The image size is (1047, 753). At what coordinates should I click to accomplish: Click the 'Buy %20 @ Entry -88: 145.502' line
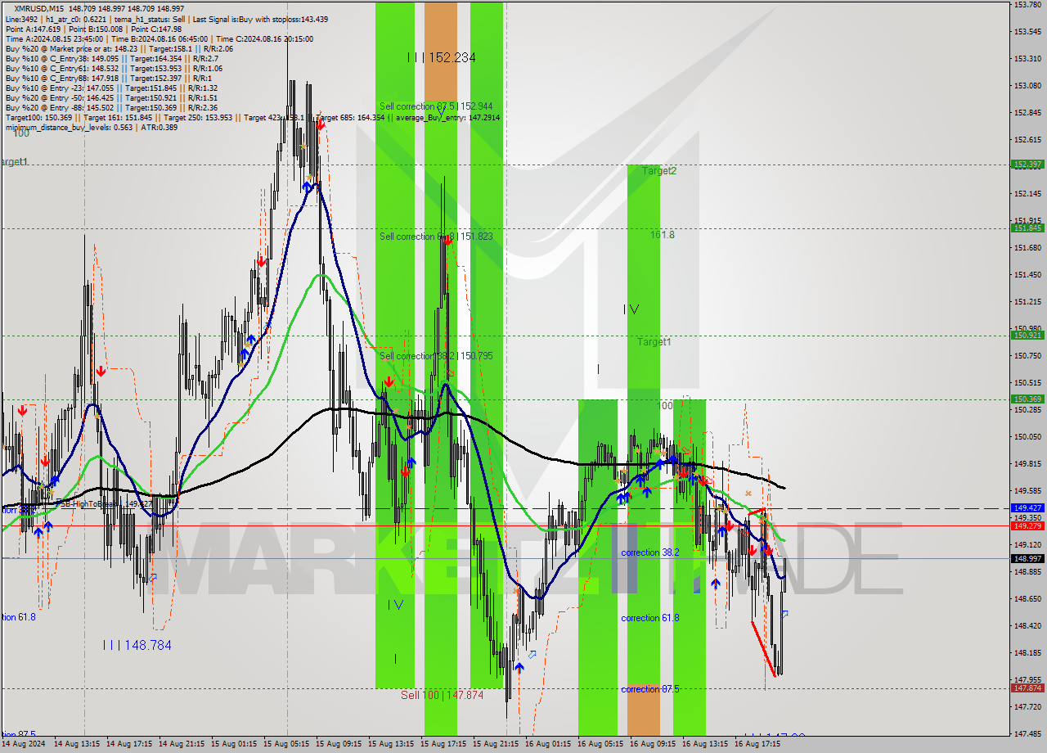(111, 107)
